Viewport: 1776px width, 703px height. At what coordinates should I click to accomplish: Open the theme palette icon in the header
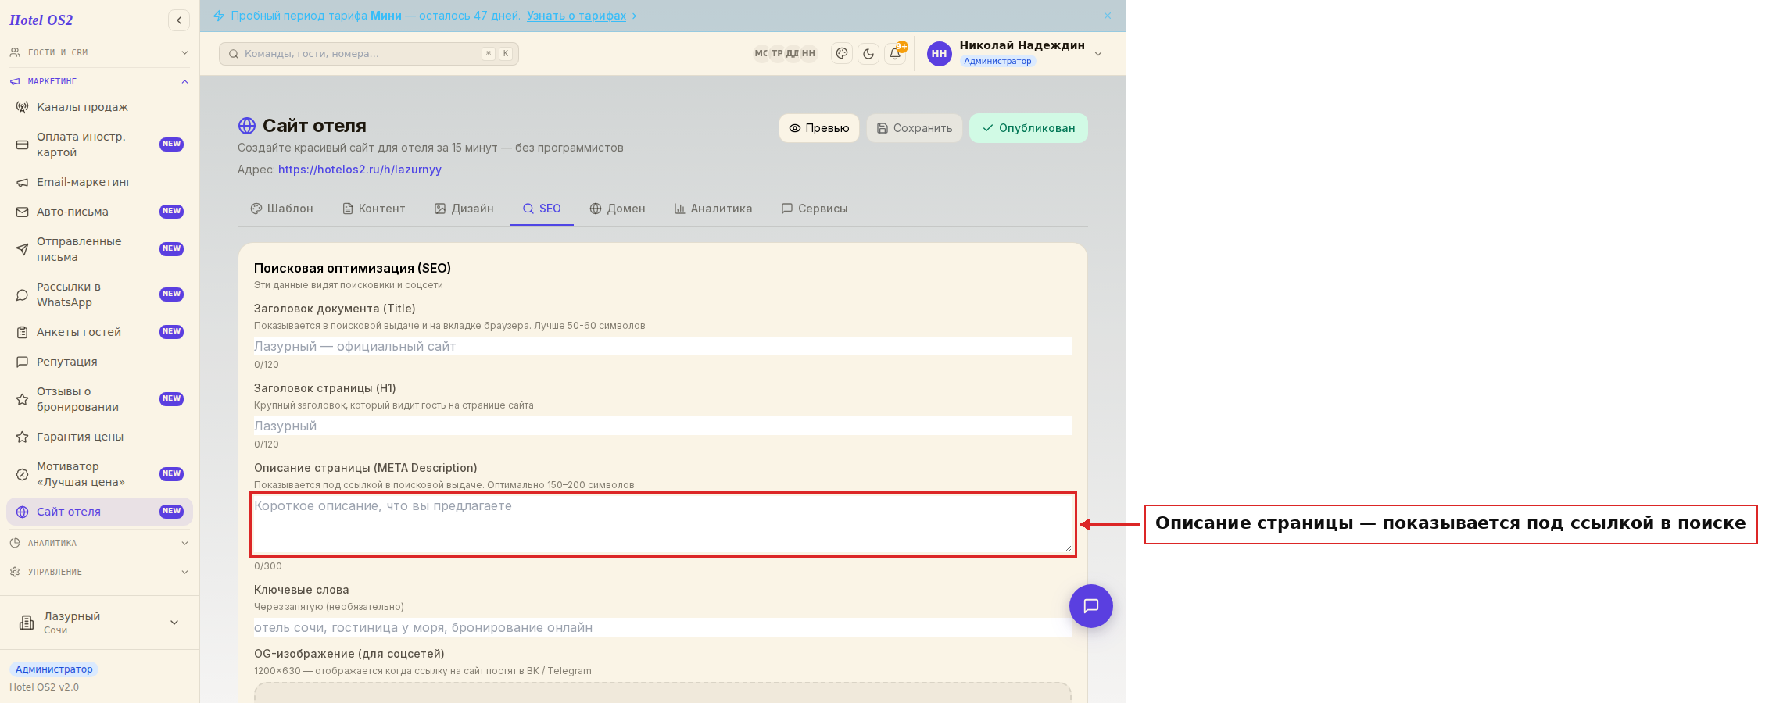[842, 53]
